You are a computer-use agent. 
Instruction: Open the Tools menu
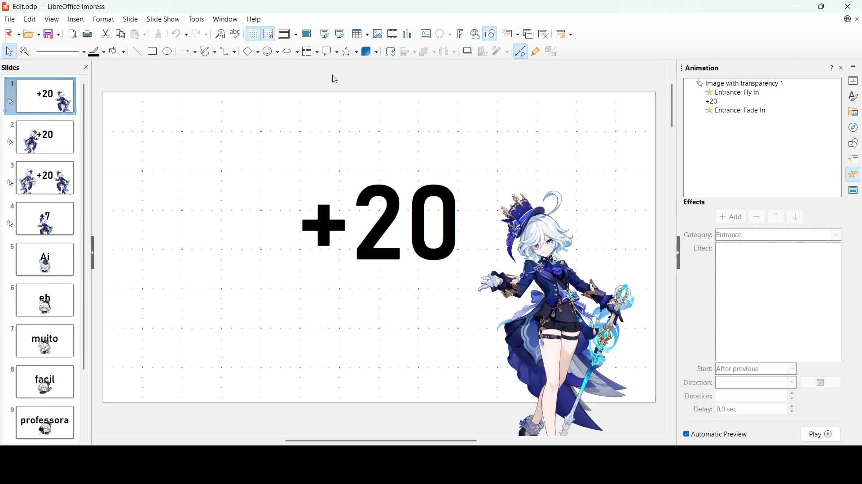196,19
